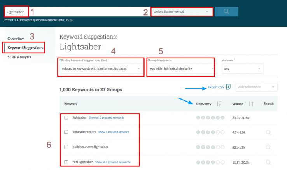This screenshot has height=170, width=287.
Task: Open search for the 'lightsaber colors' row magnifier
Action: pos(268,132)
